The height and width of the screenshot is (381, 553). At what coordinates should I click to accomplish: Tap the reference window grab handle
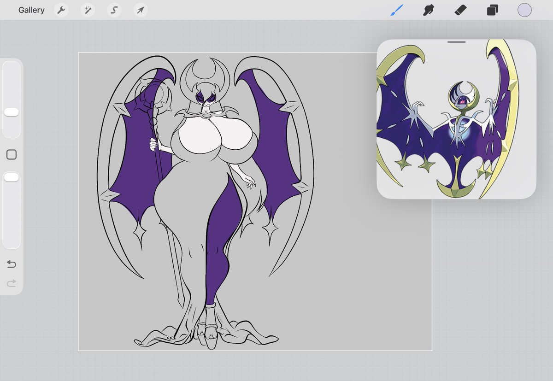pyautogui.click(x=456, y=42)
